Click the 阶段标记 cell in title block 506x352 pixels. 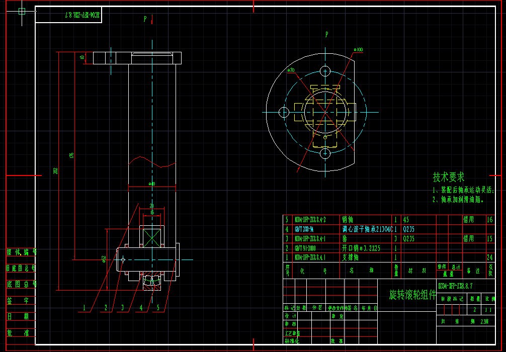tap(452, 299)
